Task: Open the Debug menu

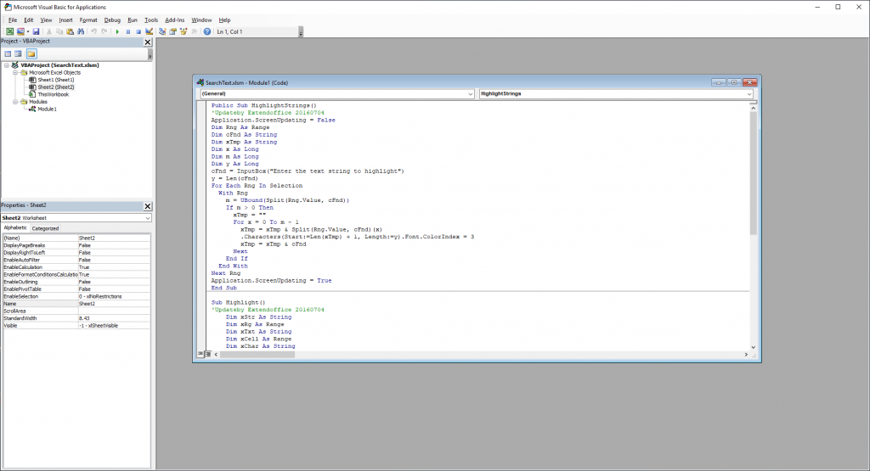Action: pyautogui.click(x=112, y=20)
